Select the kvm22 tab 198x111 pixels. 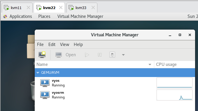pos(49,8)
